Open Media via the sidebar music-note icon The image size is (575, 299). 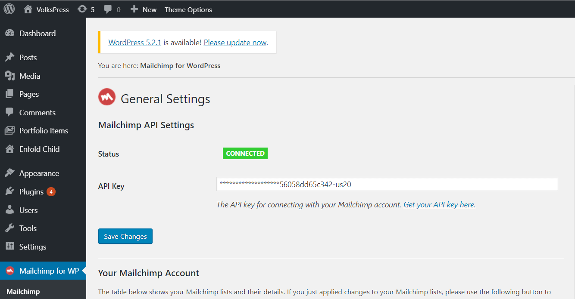coord(10,76)
